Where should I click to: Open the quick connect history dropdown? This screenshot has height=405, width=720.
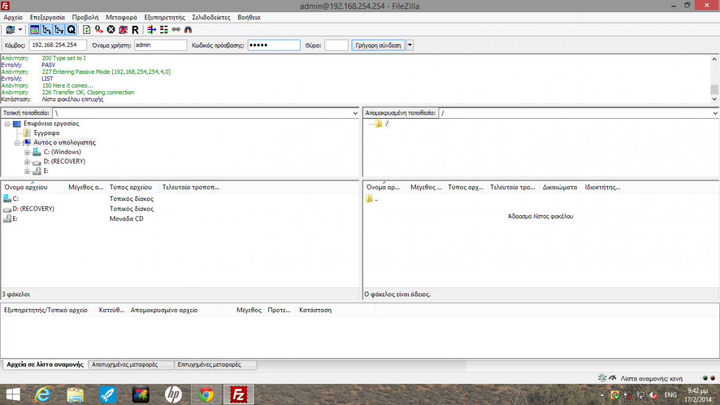click(x=410, y=45)
